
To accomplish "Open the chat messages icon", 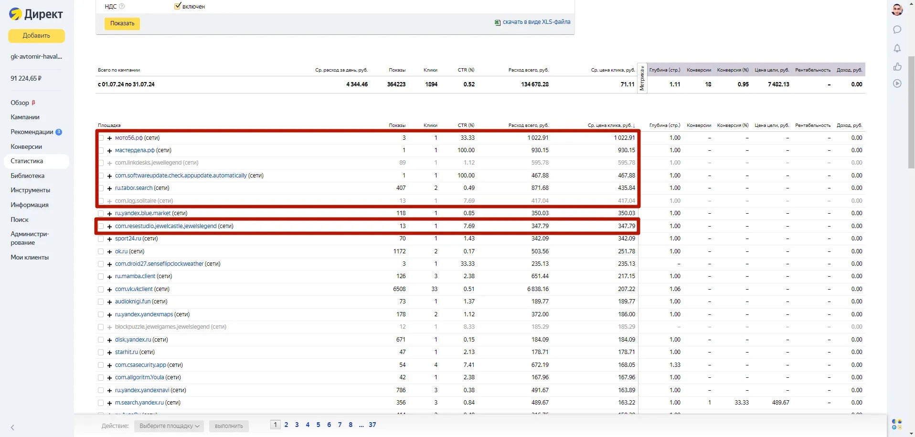I will coord(897,30).
